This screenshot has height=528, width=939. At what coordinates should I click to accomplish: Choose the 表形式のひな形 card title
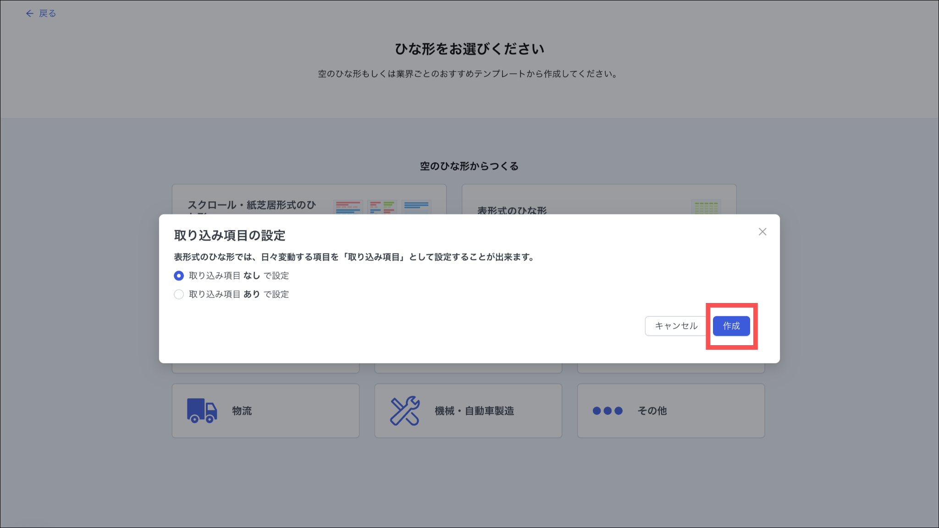pyautogui.click(x=512, y=210)
